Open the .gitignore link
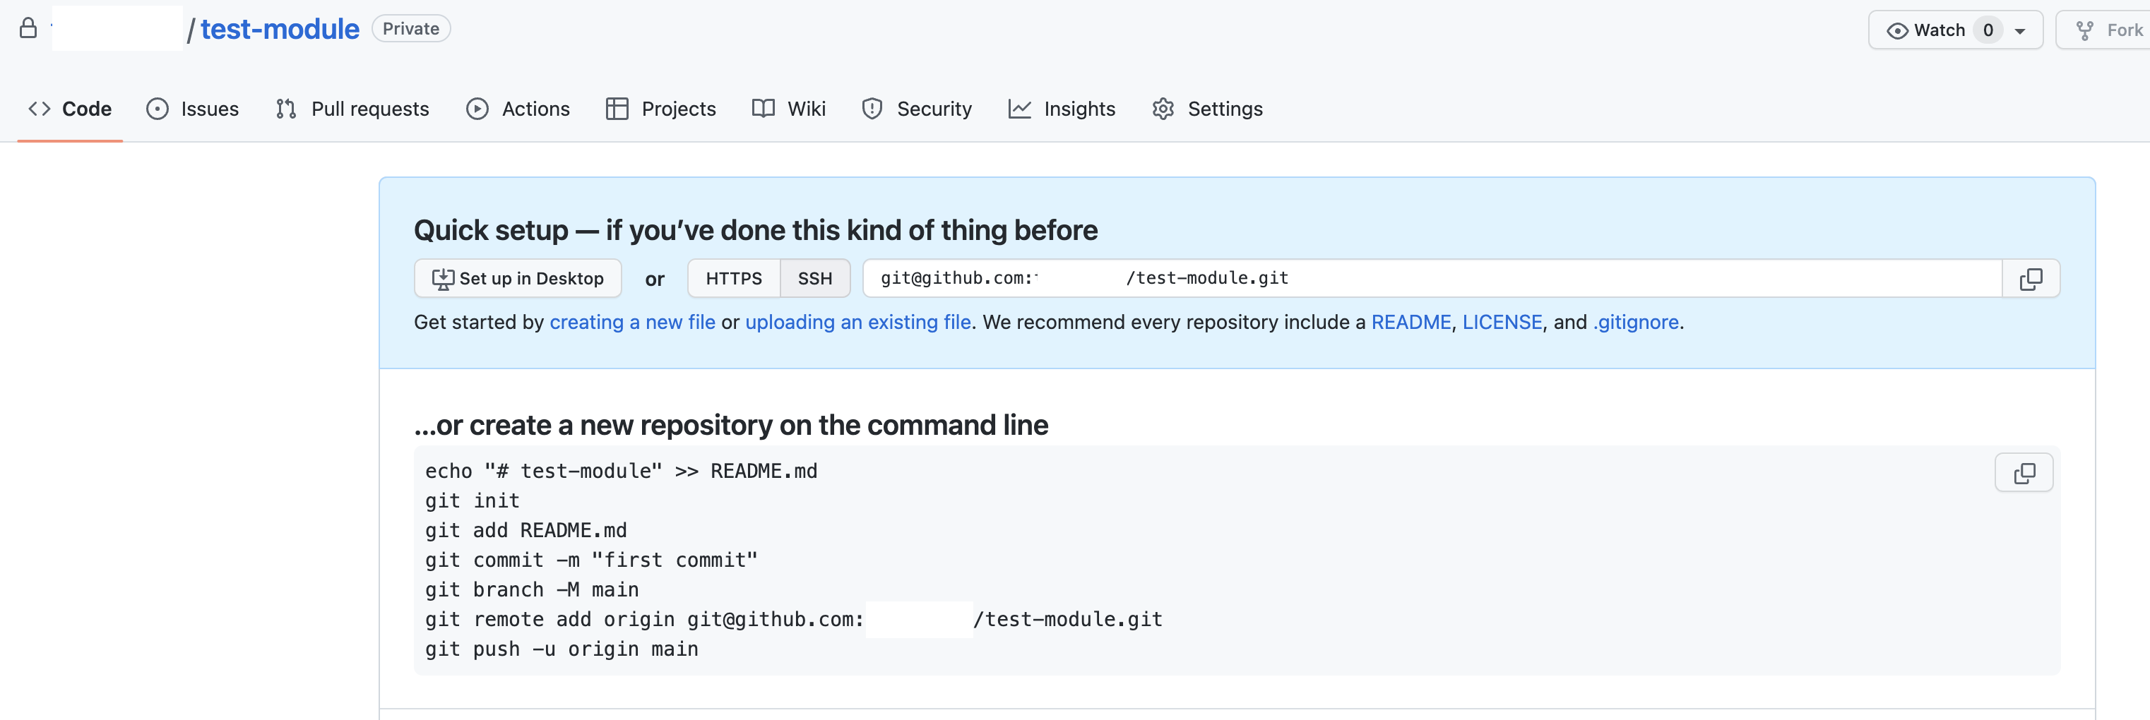The image size is (2150, 720). pos(1635,322)
